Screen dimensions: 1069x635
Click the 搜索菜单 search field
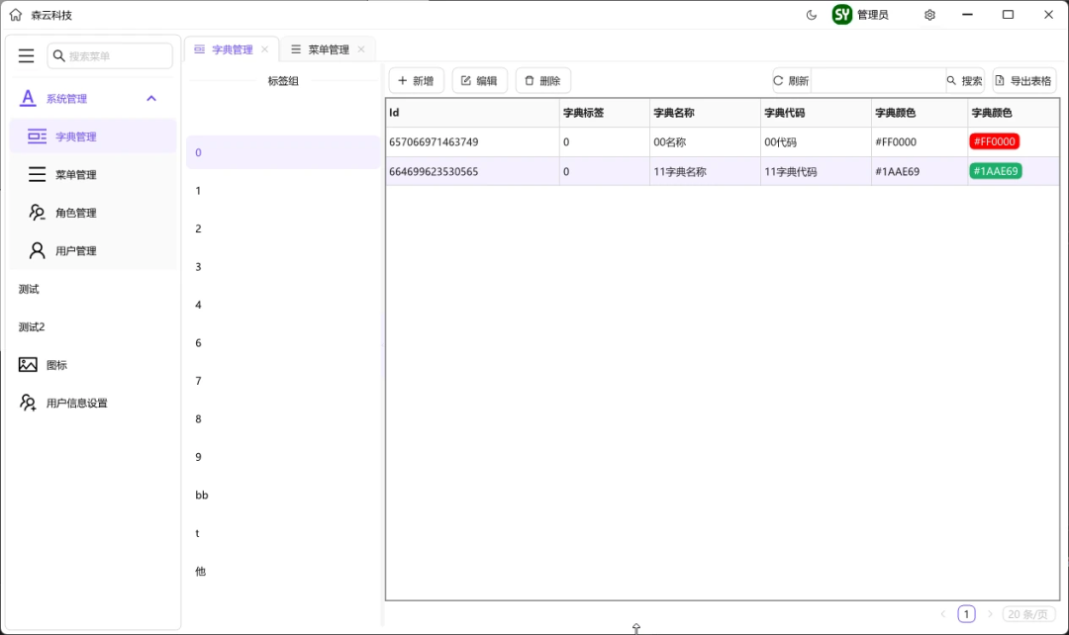tap(110, 55)
